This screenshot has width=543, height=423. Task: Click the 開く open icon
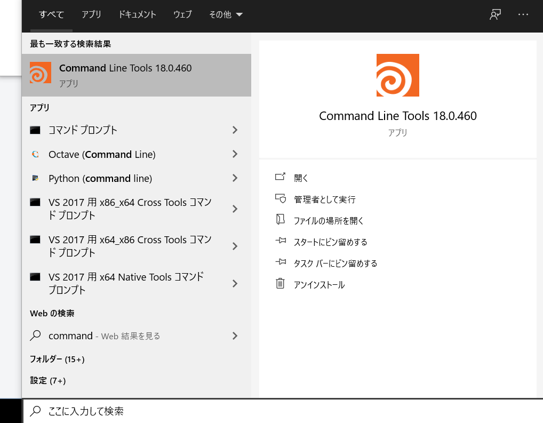[x=280, y=177]
